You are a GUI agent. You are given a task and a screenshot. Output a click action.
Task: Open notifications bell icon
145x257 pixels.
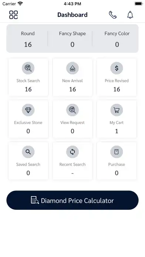[x=130, y=15]
